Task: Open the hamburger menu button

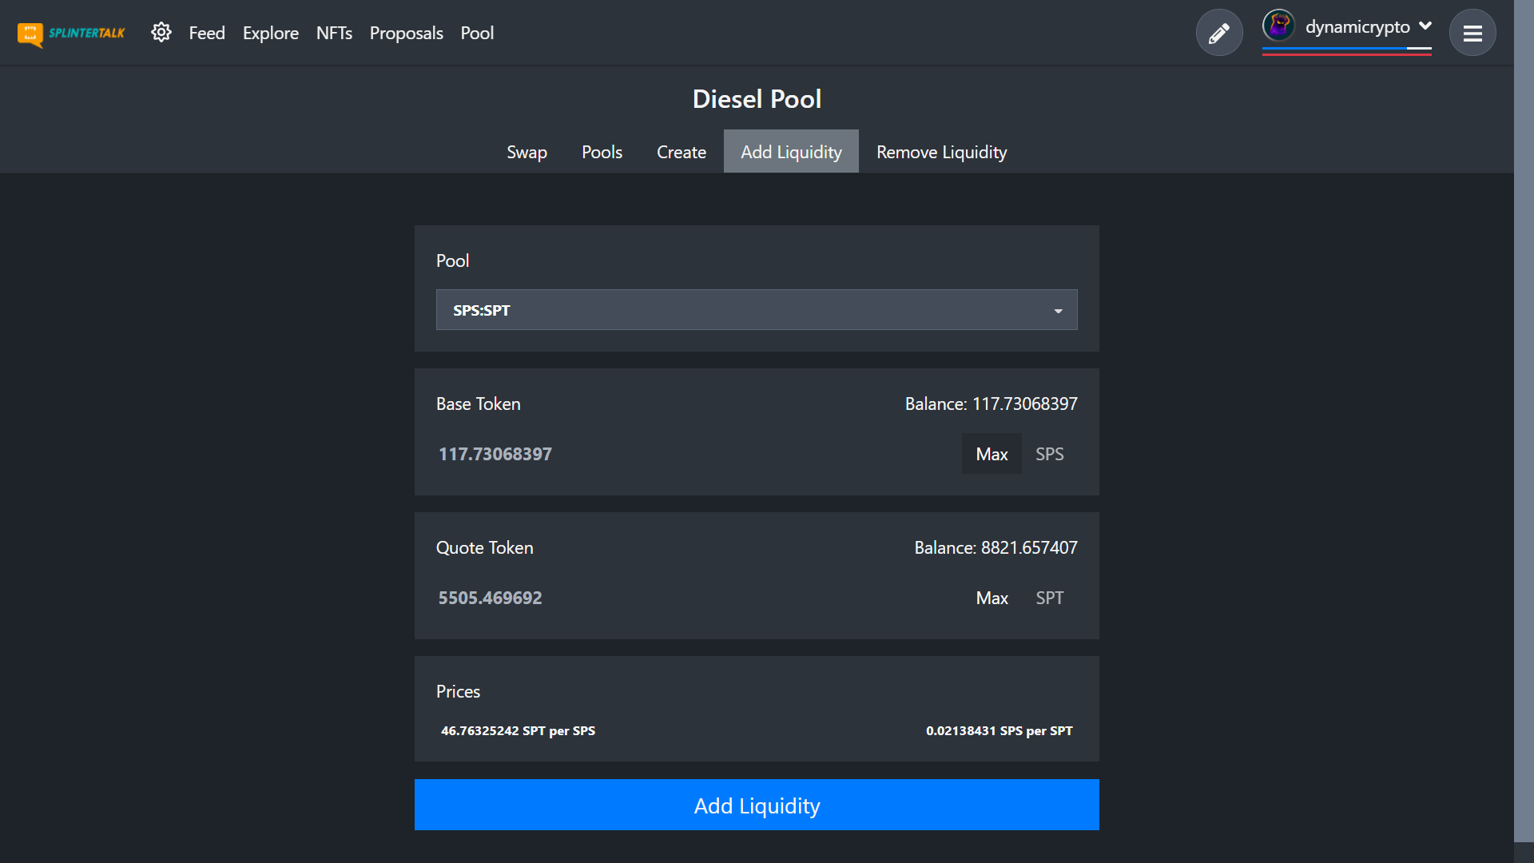Action: pos(1472,33)
